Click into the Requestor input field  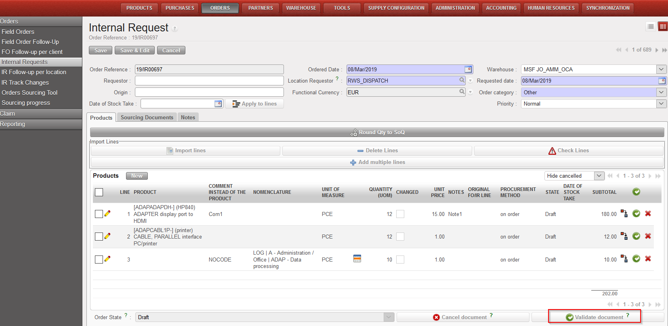[x=209, y=81]
